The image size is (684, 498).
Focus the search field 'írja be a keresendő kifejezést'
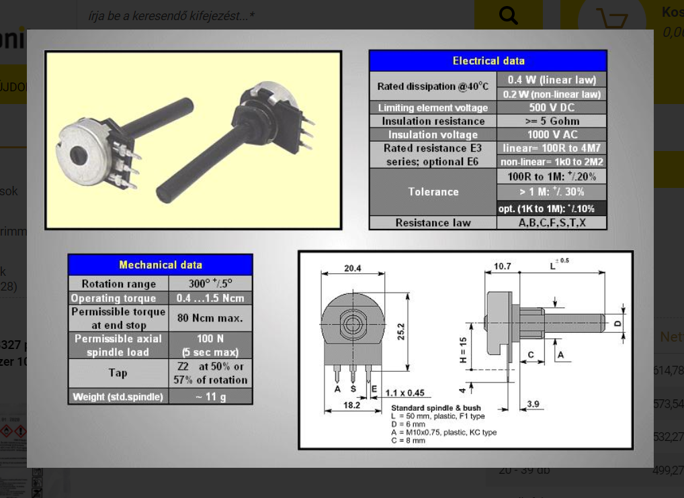tap(269, 15)
